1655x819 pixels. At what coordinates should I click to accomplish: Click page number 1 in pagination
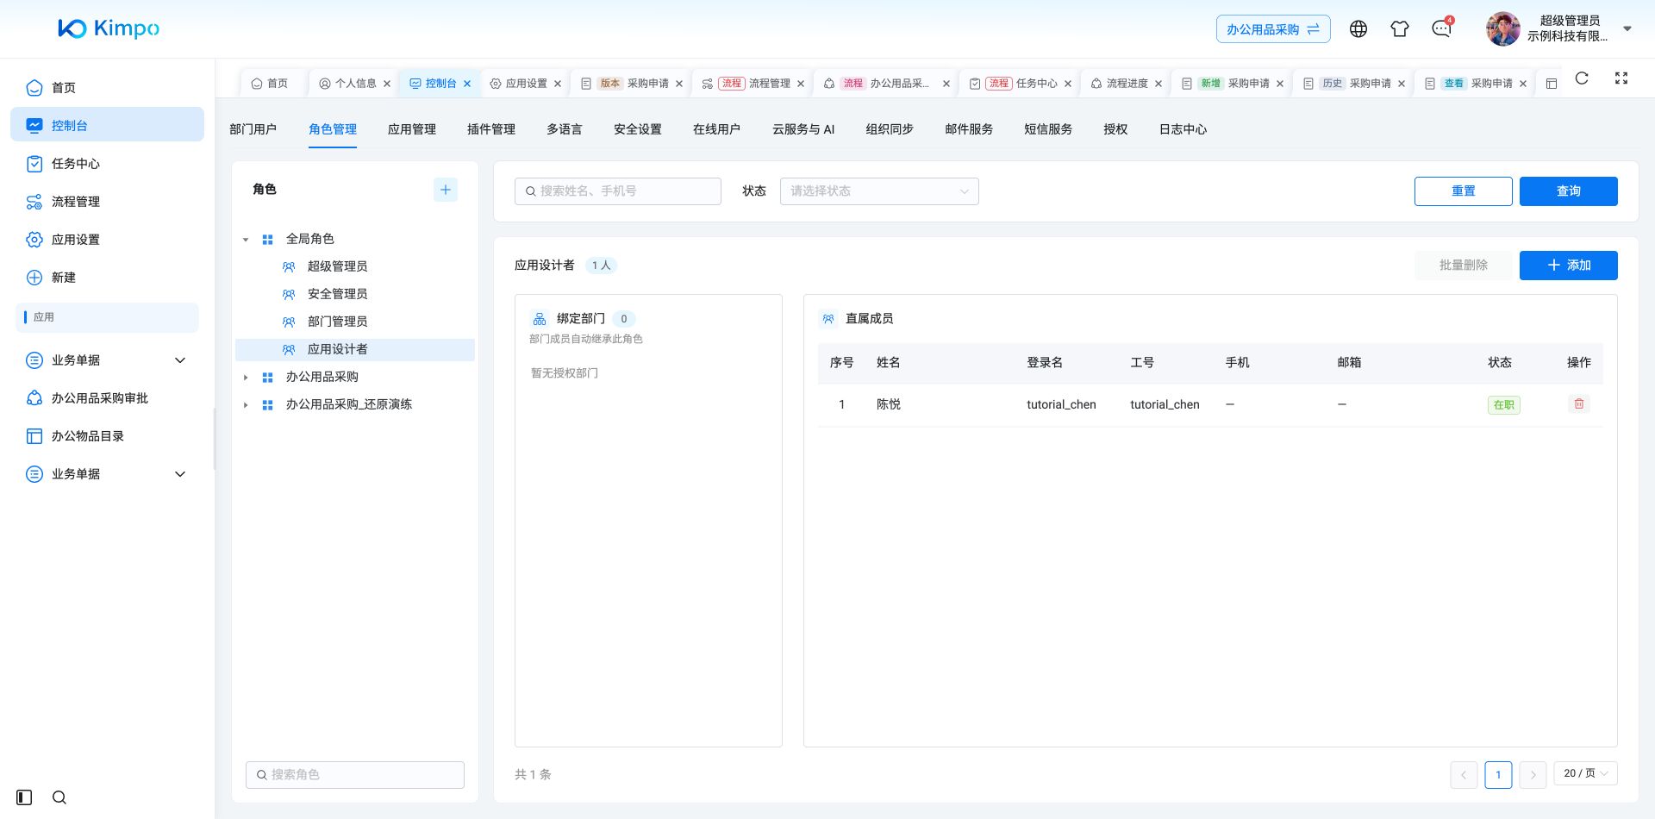[1498, 774]
